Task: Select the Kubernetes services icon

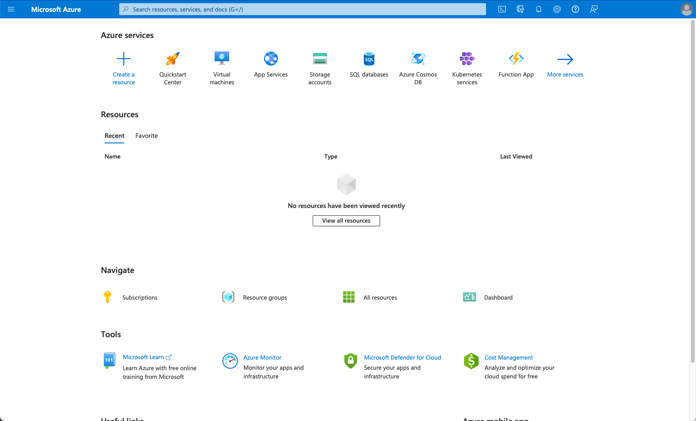Action: [467, 59]
